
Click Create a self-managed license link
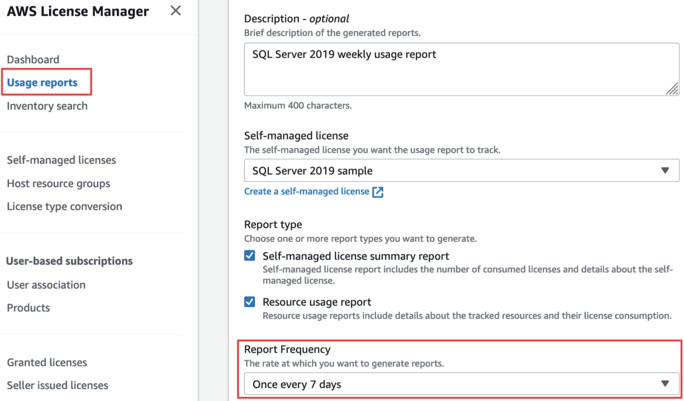(x=306, y=191)
